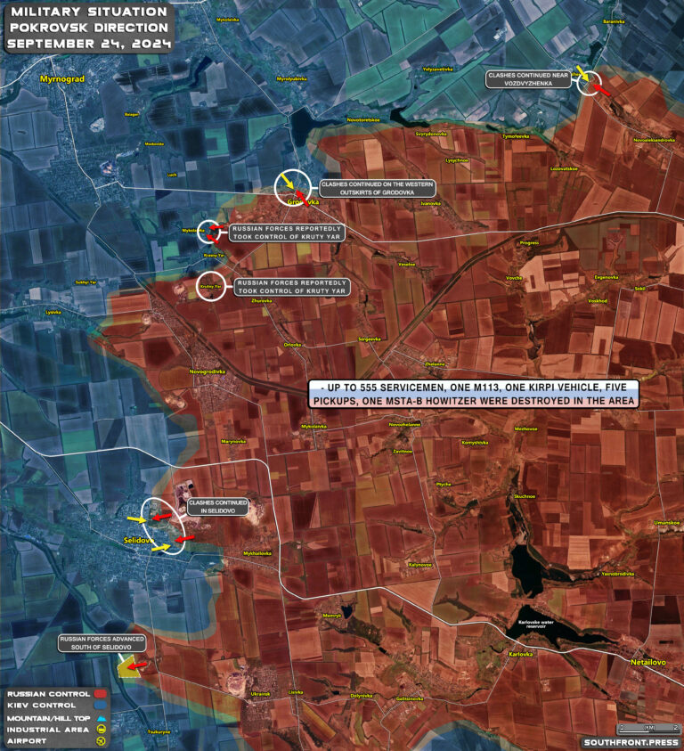Viewport: 684px width, 751px height.
Task: Click the circle marker at Mykolaivka
Action: coord(208,231)
